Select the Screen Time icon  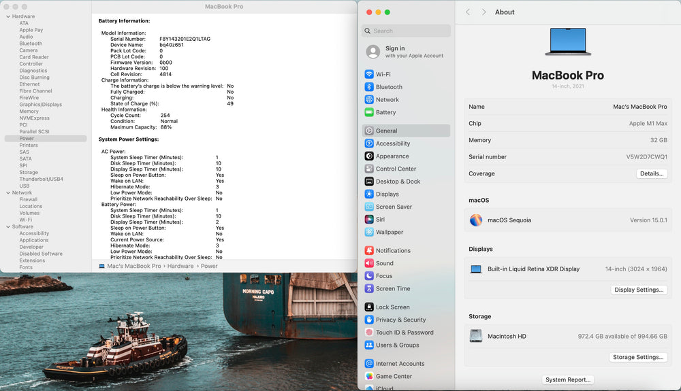click(x=368, y=288)
